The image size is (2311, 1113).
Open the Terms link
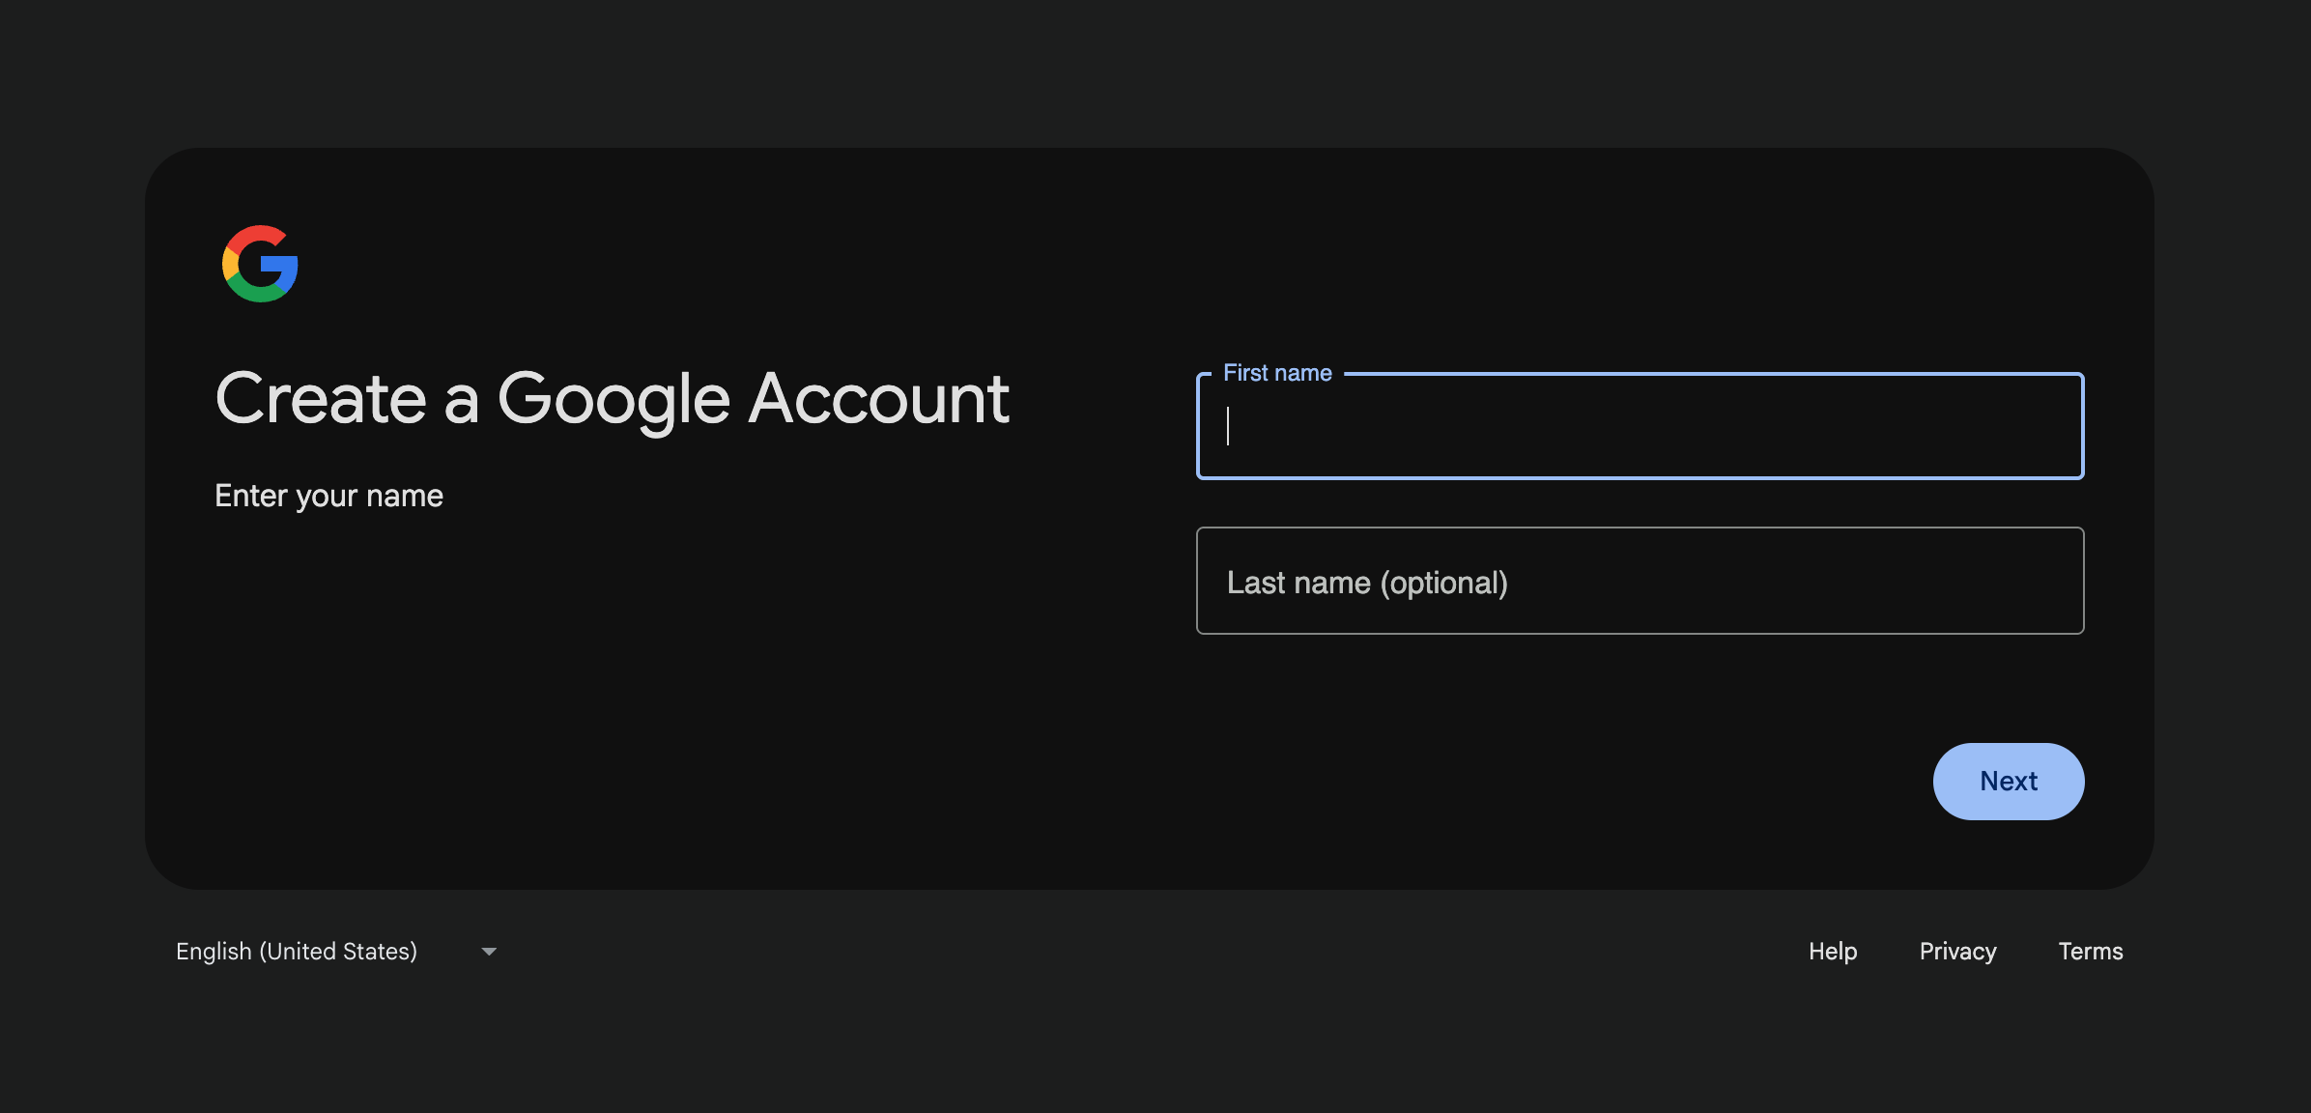pos(2090,952)
